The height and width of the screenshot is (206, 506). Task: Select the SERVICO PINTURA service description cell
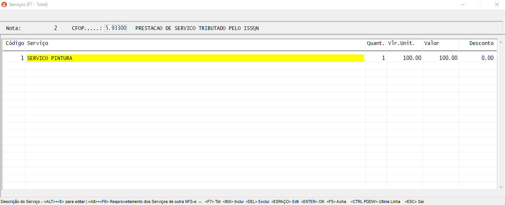pos(195,58)
